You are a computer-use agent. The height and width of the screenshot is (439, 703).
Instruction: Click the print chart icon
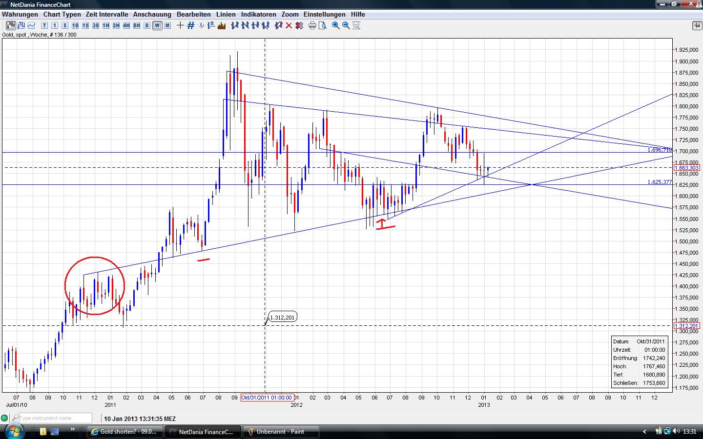[311, 25]
